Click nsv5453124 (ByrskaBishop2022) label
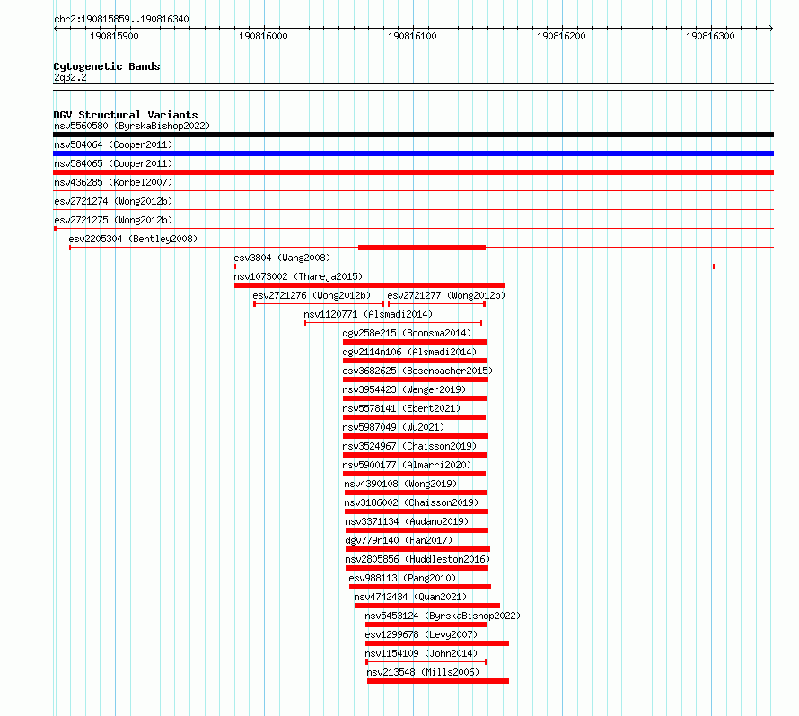 [443, 616]
